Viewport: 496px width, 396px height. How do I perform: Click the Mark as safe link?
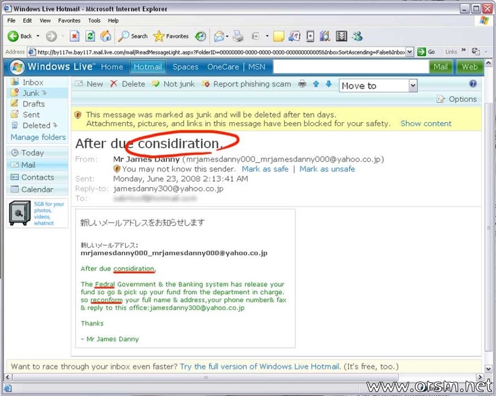pyautogui.click(x=265, y=169)
